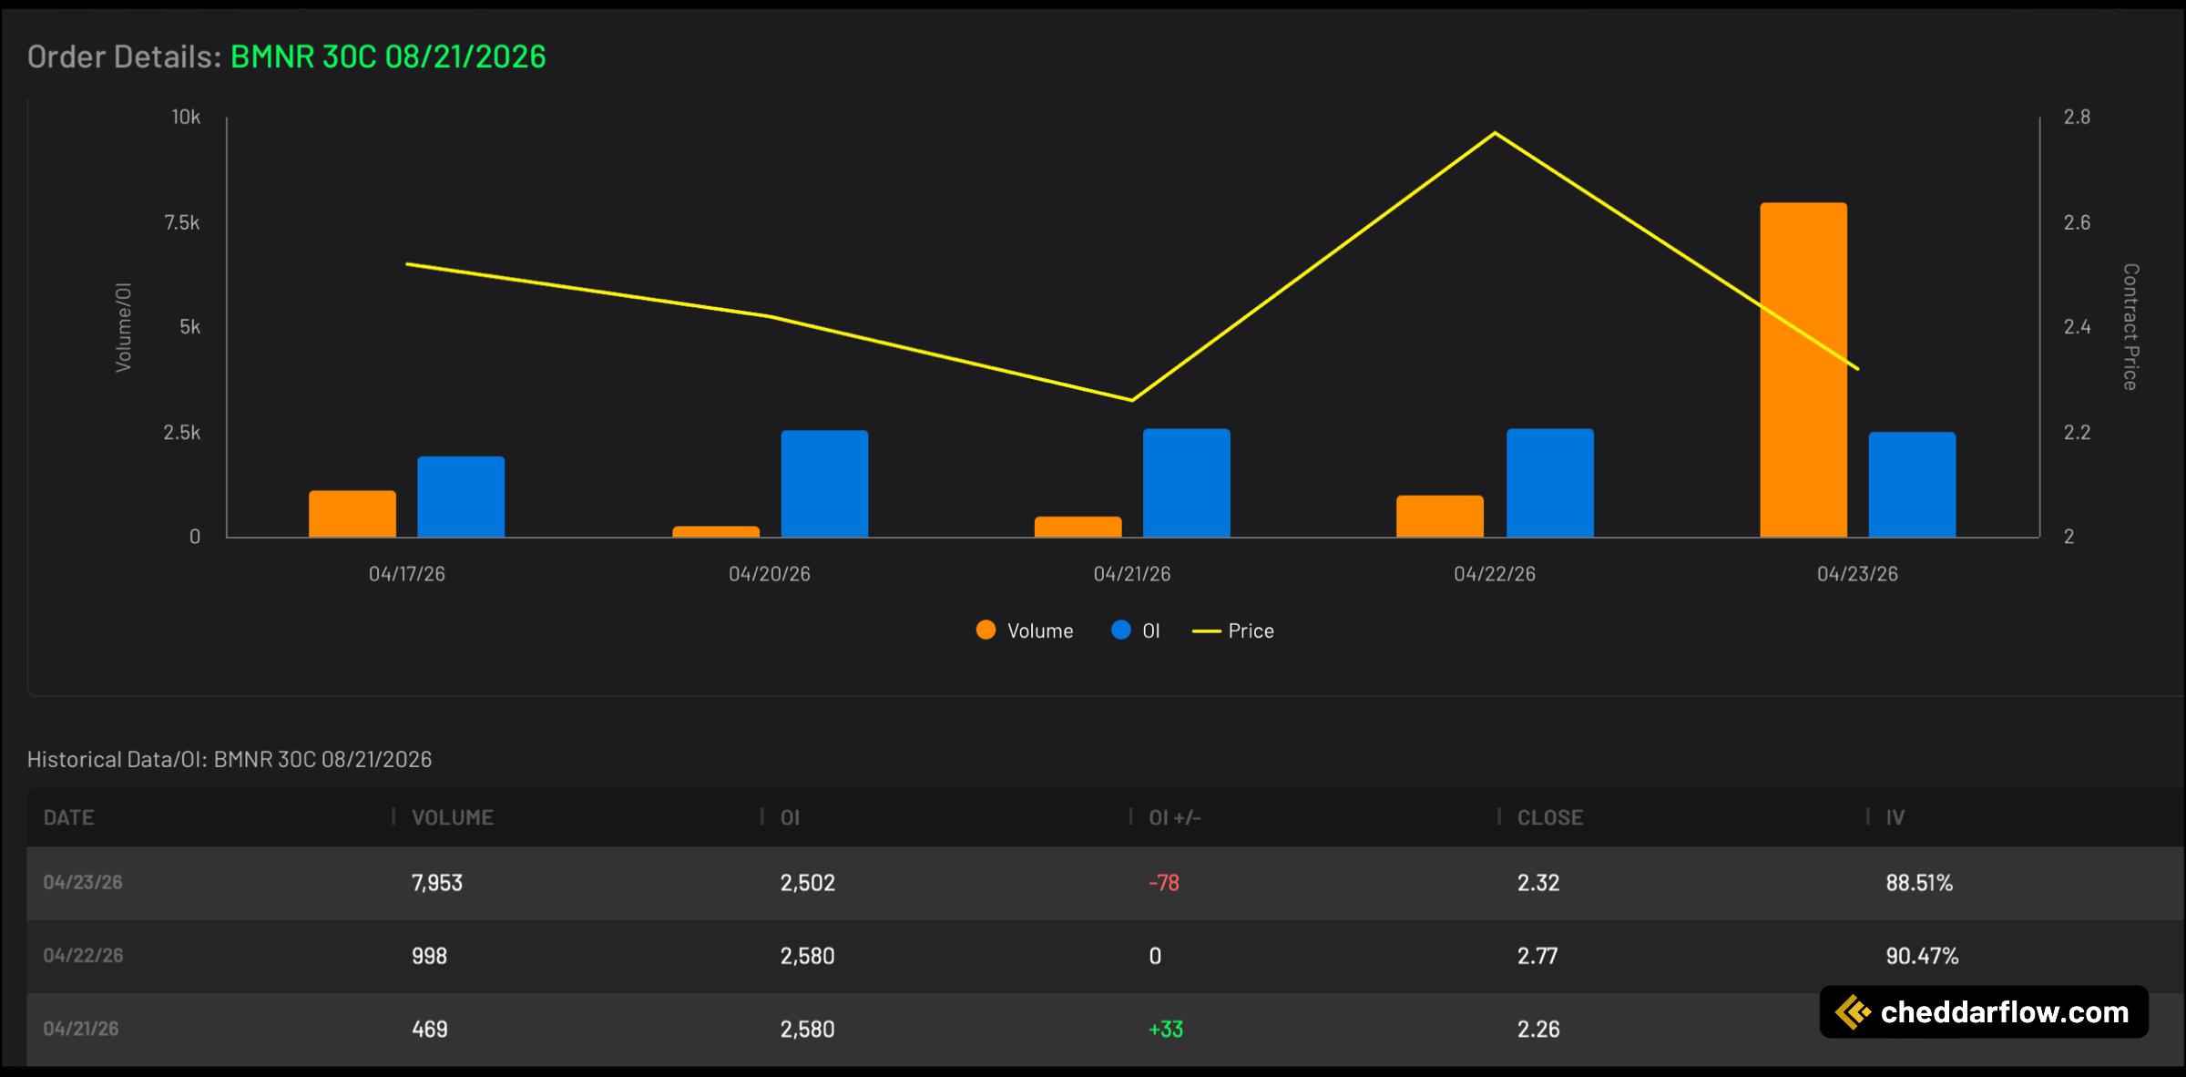This screenshot has width=2186, height=1077.
Task: Toggle the OI legend item
Action: coord(1136,631)
